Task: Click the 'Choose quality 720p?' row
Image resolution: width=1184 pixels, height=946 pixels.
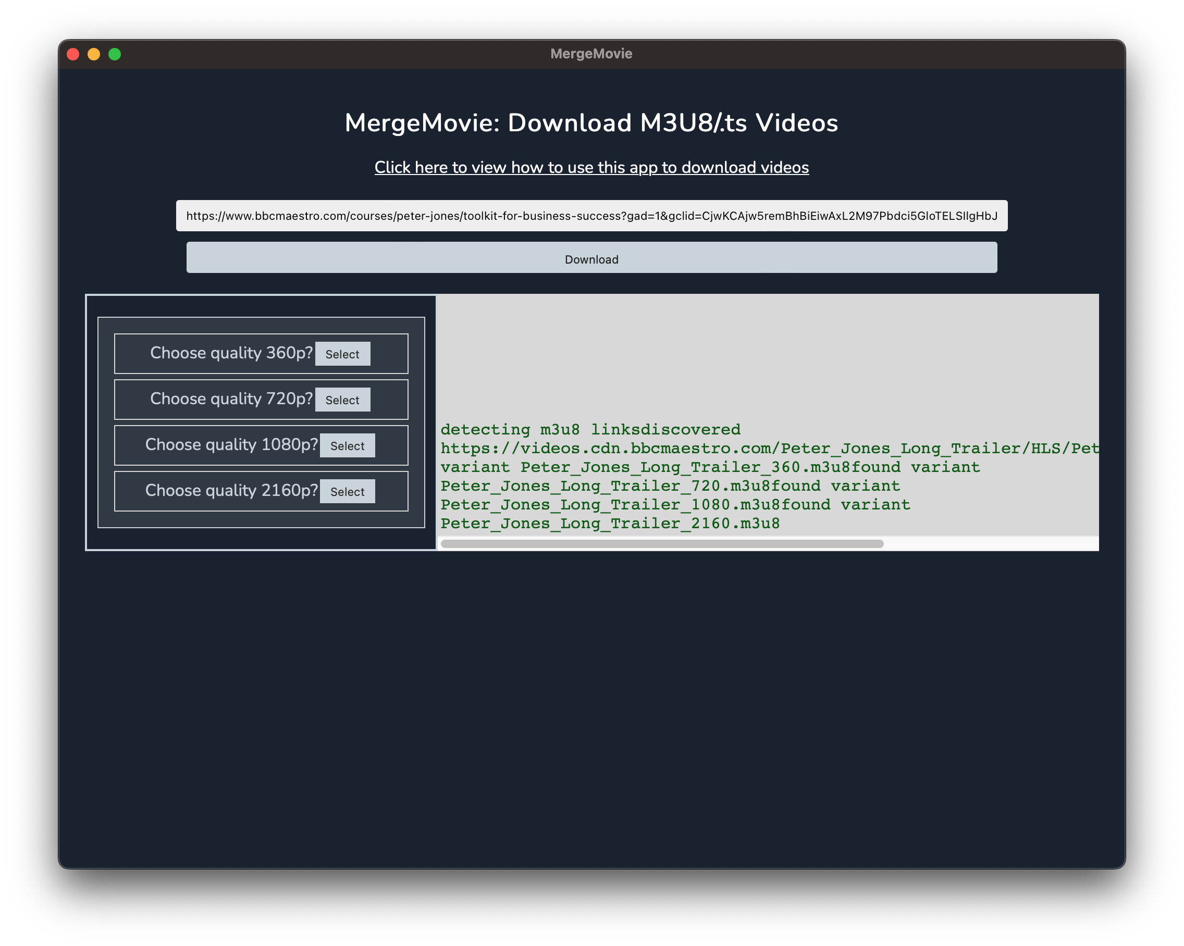Action: click(x=231, y=399)
